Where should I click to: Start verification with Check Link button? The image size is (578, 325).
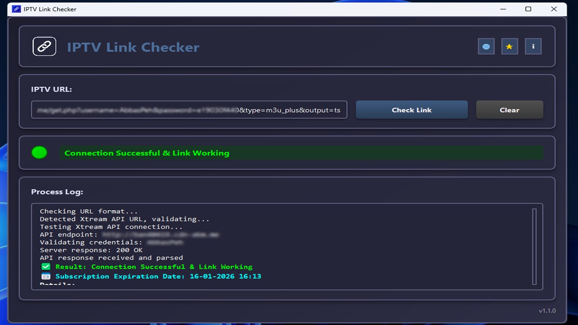pyautogui.click(x=412, y=110)
